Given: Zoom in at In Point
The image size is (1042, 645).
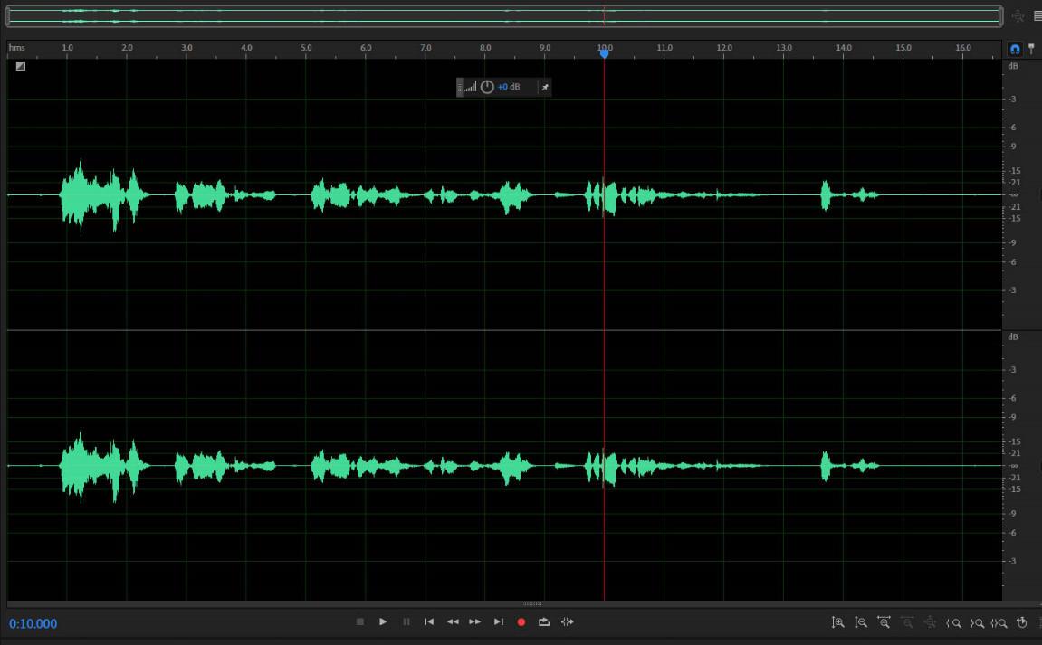Looking at the screenshot, I should tap(953, 623).
